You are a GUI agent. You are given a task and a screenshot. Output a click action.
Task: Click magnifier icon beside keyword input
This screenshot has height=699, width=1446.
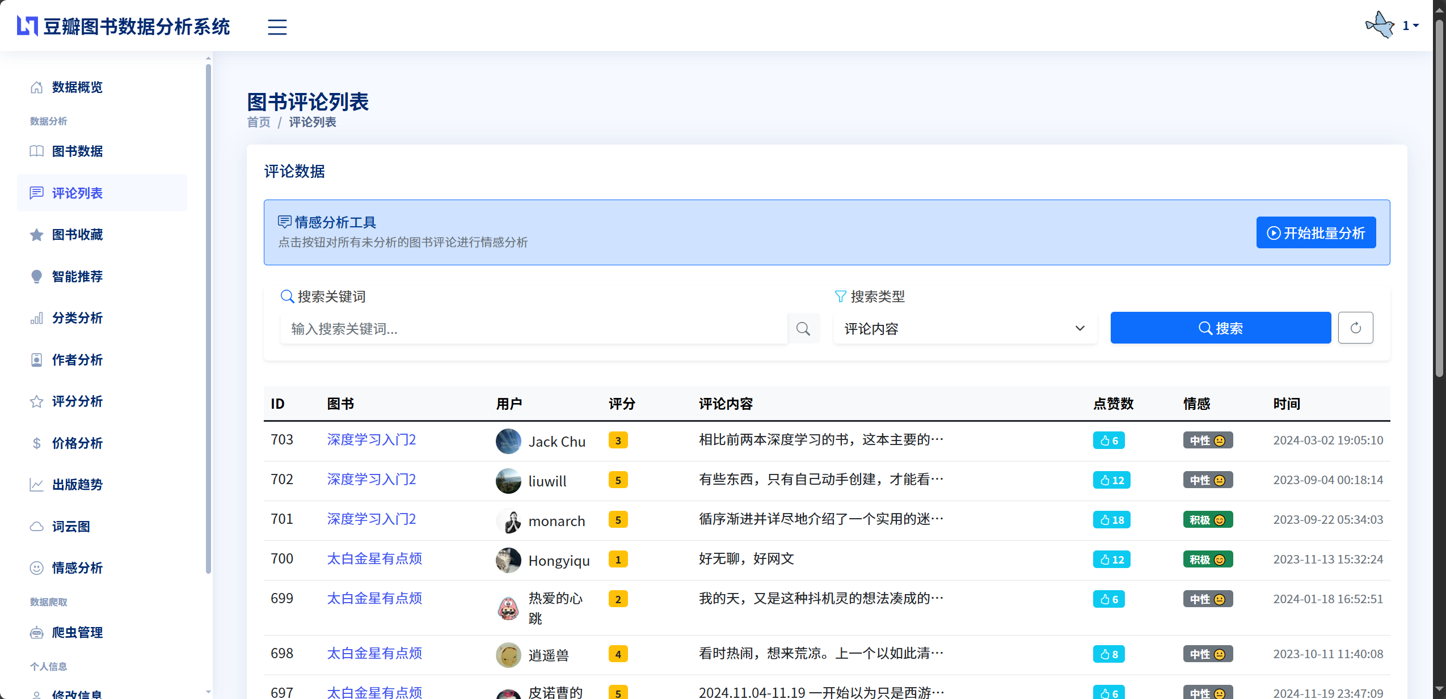click(x=803, y=329)
